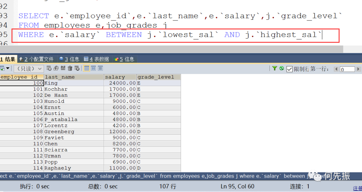The image size is (362, 192).
Task: Click the previous page arrow for first row
Action: (336, 69)
